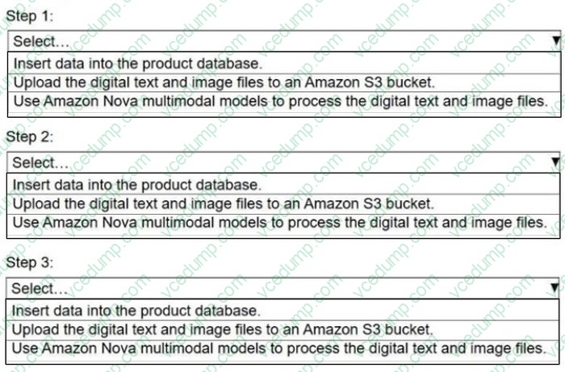Click the 'Step 1:' label
Screen dimensions: 565x372
[28, 15]
